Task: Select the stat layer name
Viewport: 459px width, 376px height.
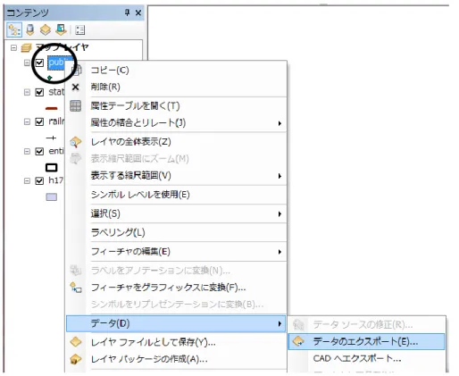Action: (56, 92)
